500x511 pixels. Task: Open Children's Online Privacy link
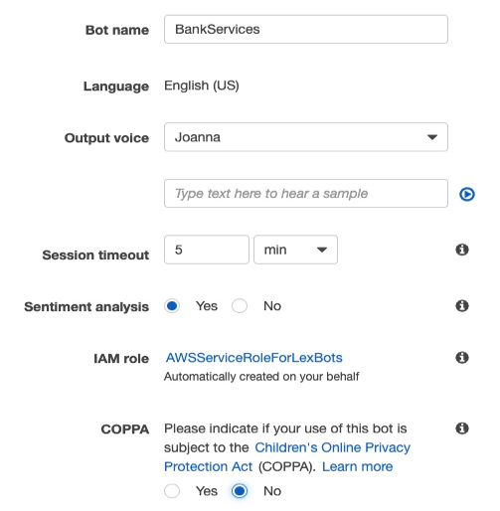332,447
